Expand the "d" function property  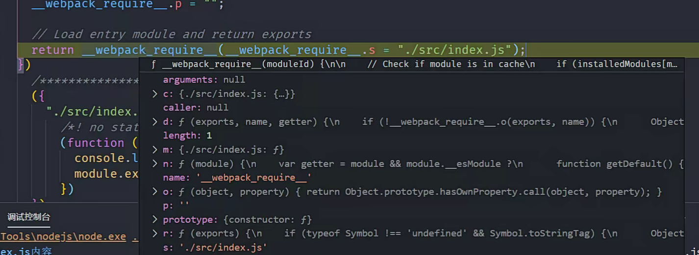pyautogui.click(x=155, y=121)
